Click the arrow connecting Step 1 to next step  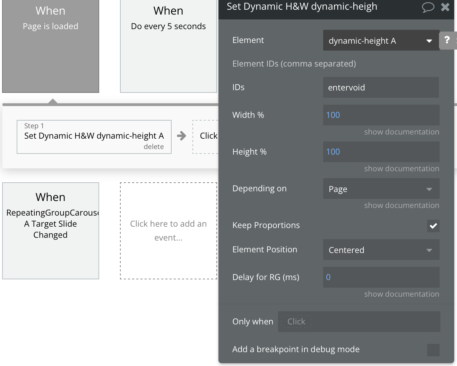[x=182, y=136]
